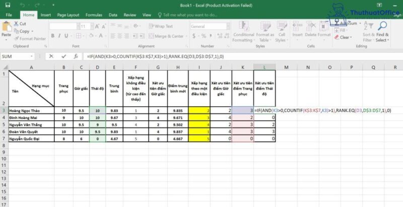The height and width of the screenshot is (207, 403).
Task: Open the font name dropdown
Action: tap(78, 27)
